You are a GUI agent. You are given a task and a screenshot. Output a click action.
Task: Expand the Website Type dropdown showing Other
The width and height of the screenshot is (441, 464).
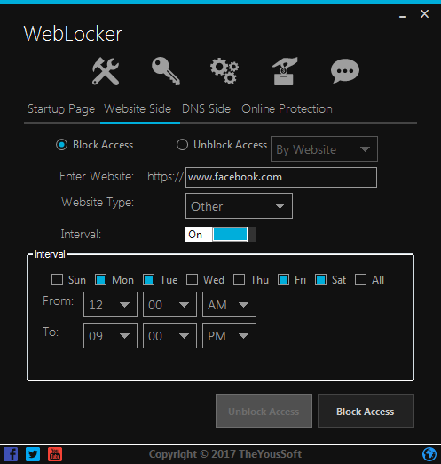[239, 206]
